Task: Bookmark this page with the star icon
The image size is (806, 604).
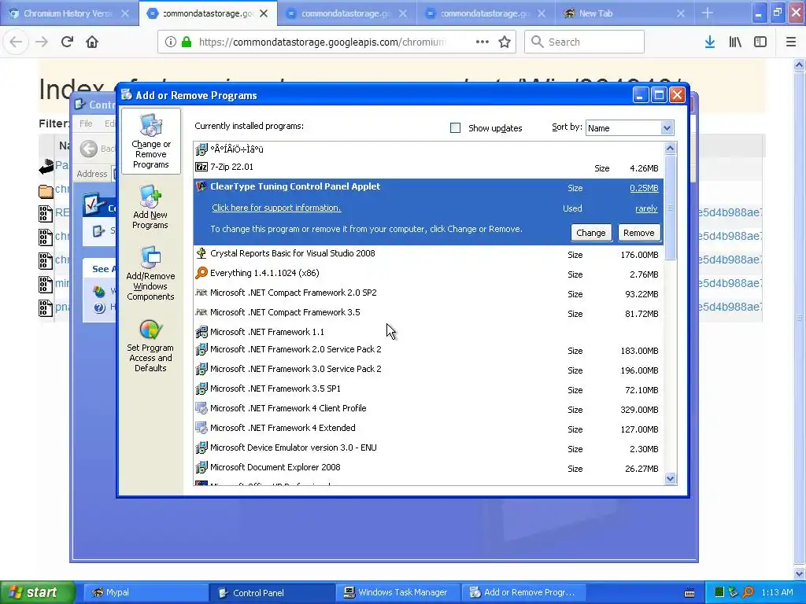Action: 505,42
